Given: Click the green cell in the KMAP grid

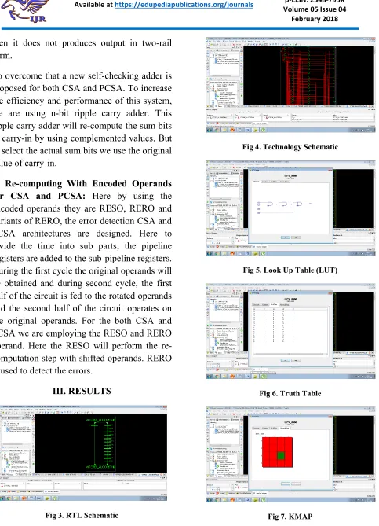Looking at the screenshot, I should coord(281,455).
